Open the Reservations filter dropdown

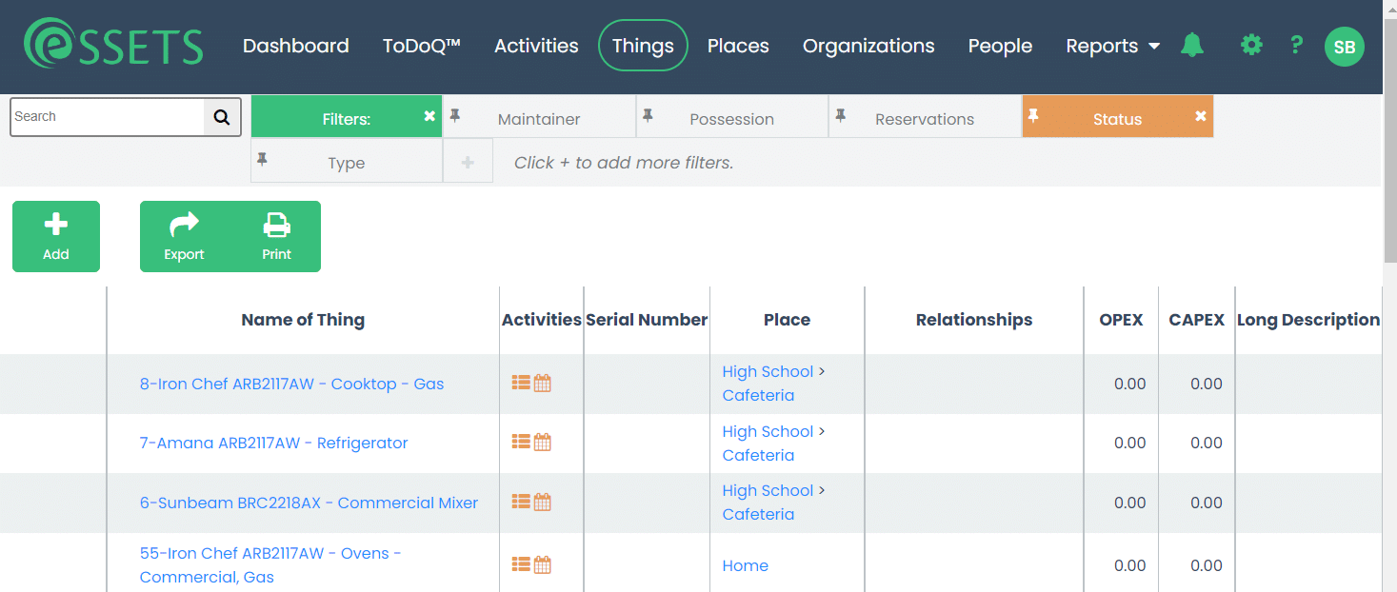coord(925,117)
